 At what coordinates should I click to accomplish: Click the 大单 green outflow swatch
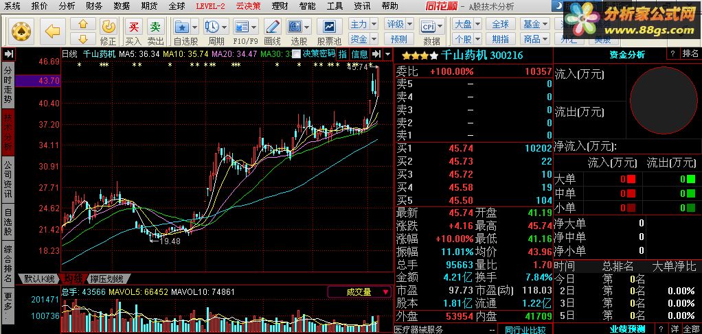click(691, 179)
